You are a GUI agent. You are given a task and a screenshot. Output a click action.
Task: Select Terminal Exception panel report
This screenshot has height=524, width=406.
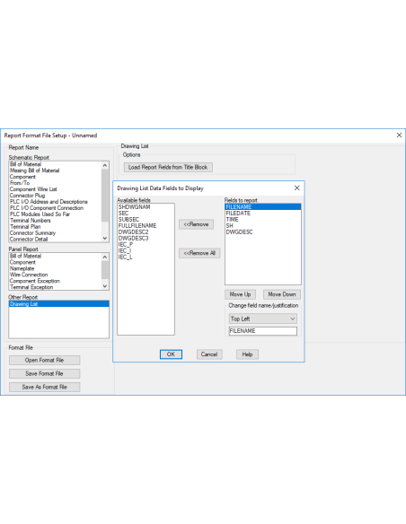[55, 287]
